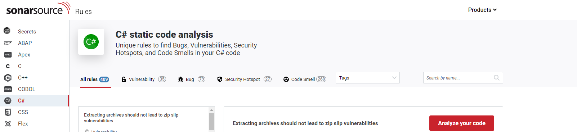
Task: Open the Flex language icon
Action: 8,124
